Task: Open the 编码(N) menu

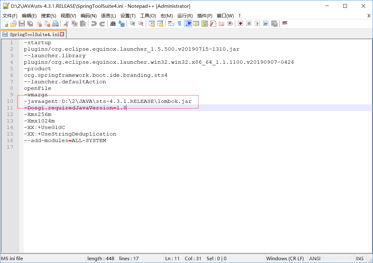Action: click(x=88, y=16)
